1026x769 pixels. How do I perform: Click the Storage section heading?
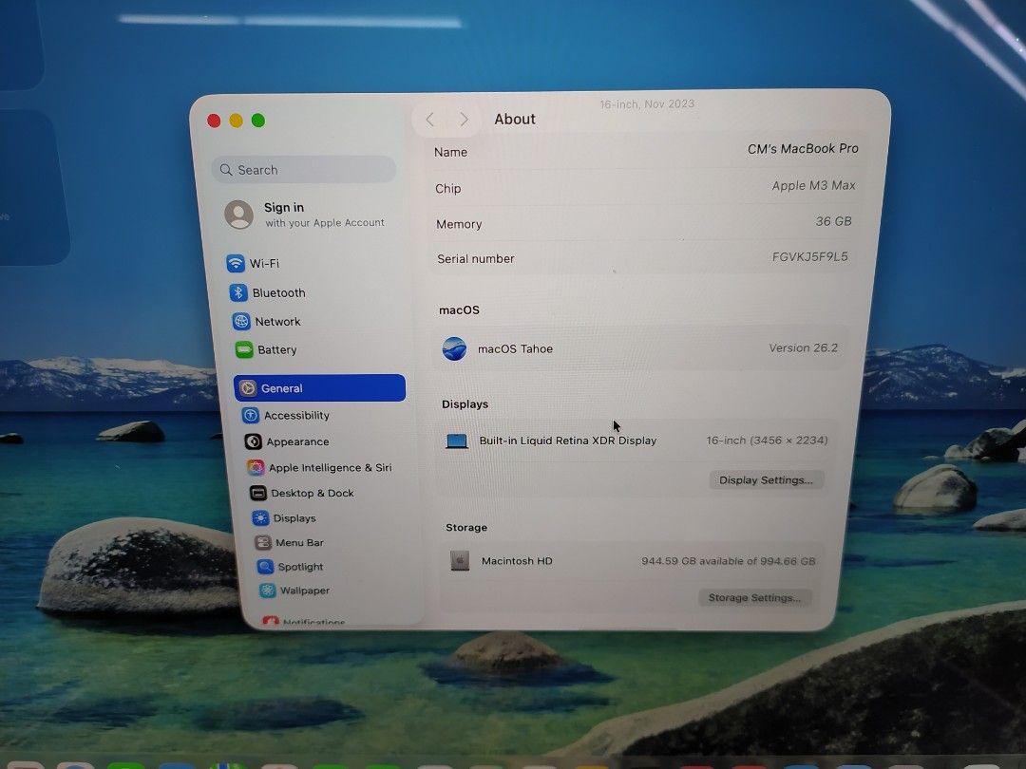pyautogui.click(x=466, y=527)
